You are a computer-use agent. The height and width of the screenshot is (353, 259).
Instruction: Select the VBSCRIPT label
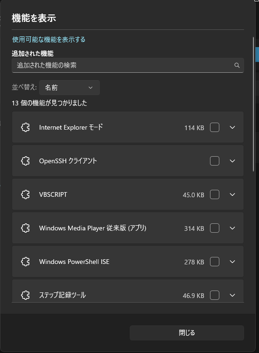pyautogui.click(x=53, y=194)
